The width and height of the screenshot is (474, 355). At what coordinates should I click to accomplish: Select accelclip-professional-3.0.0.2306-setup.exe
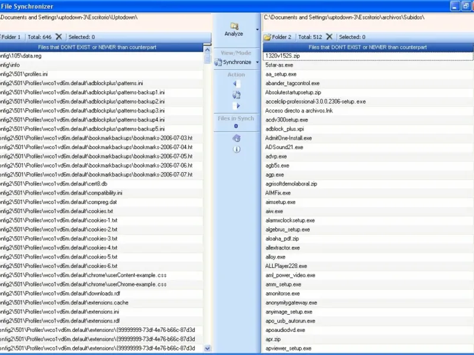(x=368, y=101)
